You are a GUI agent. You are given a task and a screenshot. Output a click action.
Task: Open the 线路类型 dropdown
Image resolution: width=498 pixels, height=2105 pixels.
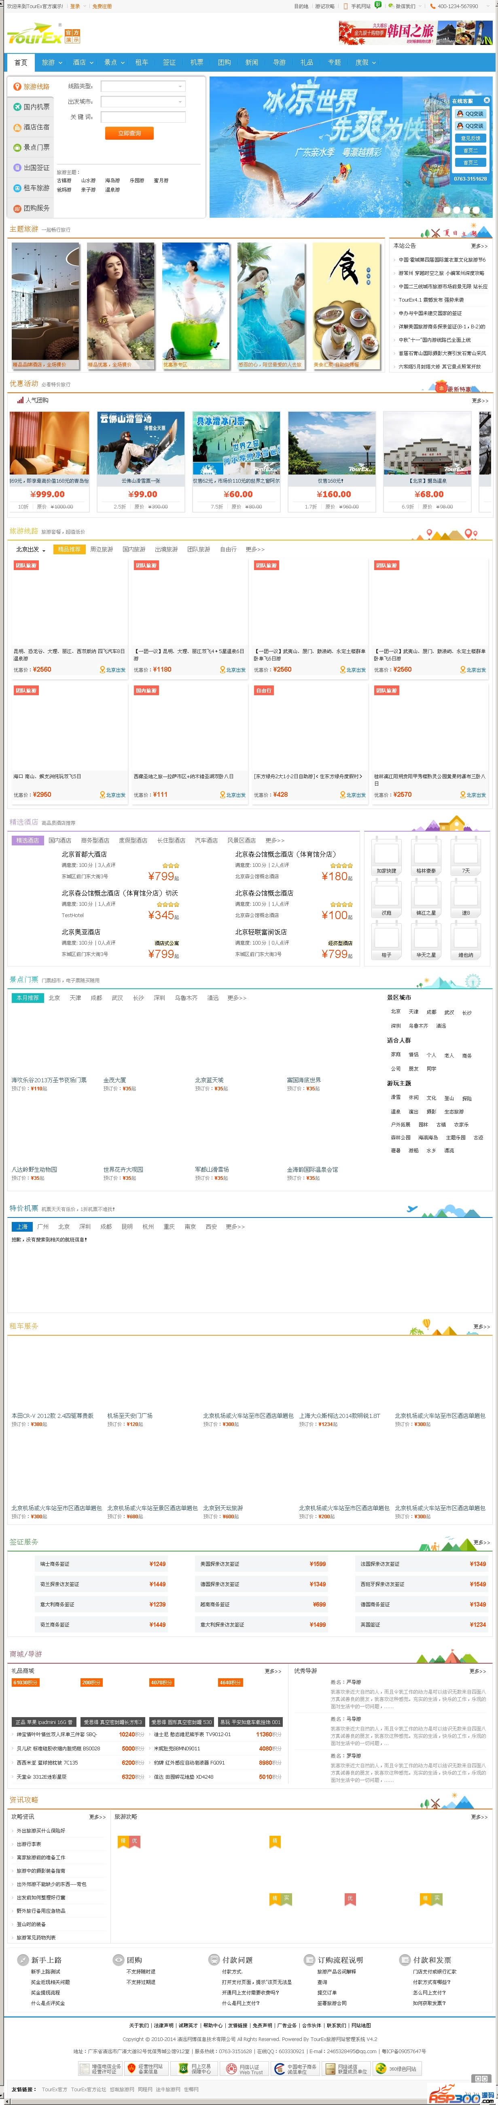pyautogui.click(x=143, y=86)
